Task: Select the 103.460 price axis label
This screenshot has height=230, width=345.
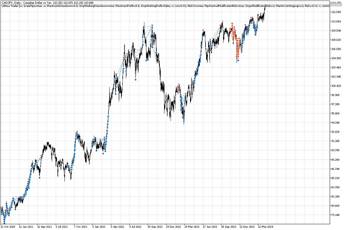Action: click(336, 67)
